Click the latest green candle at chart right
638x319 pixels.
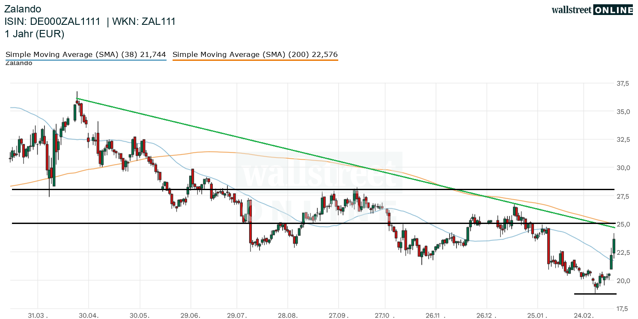614,246
